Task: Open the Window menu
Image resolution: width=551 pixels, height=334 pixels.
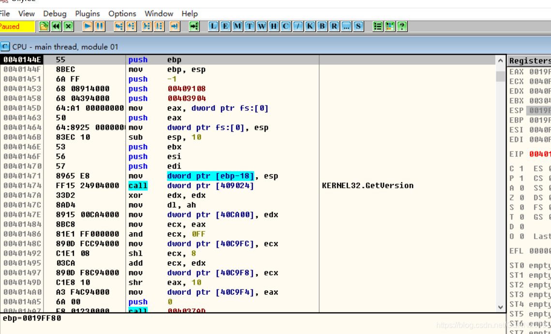Action: pos(159,14)
